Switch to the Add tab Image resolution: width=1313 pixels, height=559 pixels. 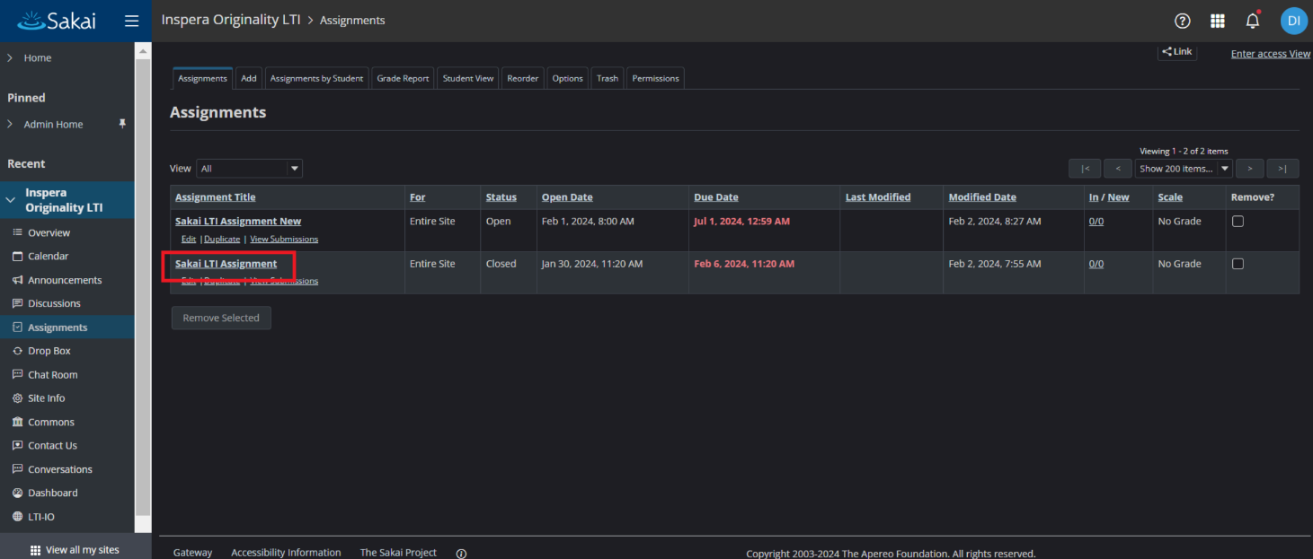pos(249,78)
